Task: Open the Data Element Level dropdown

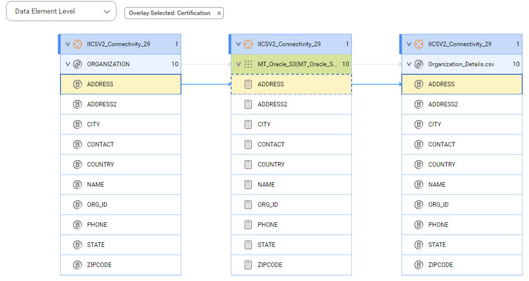Action: 61,11
